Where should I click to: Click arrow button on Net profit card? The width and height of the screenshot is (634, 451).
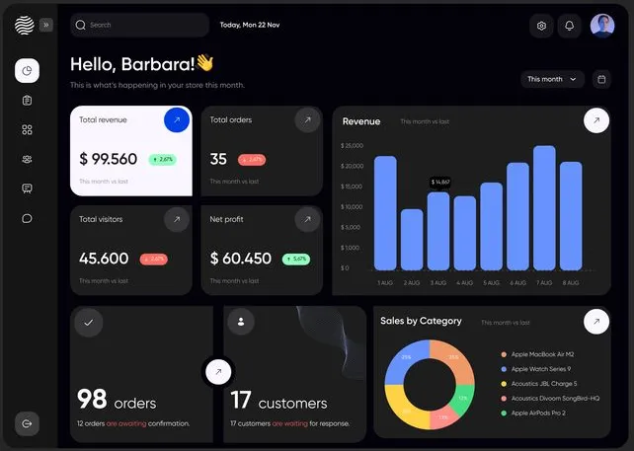(307, 219)
